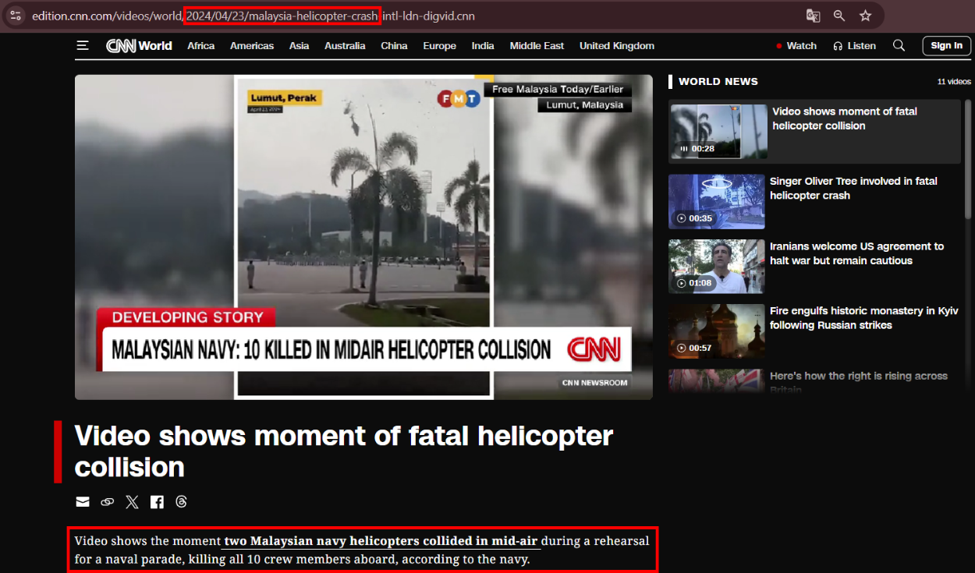Viewport: 975px width, 573px height.
Task: Share the video on Threads
Action: 182,502
